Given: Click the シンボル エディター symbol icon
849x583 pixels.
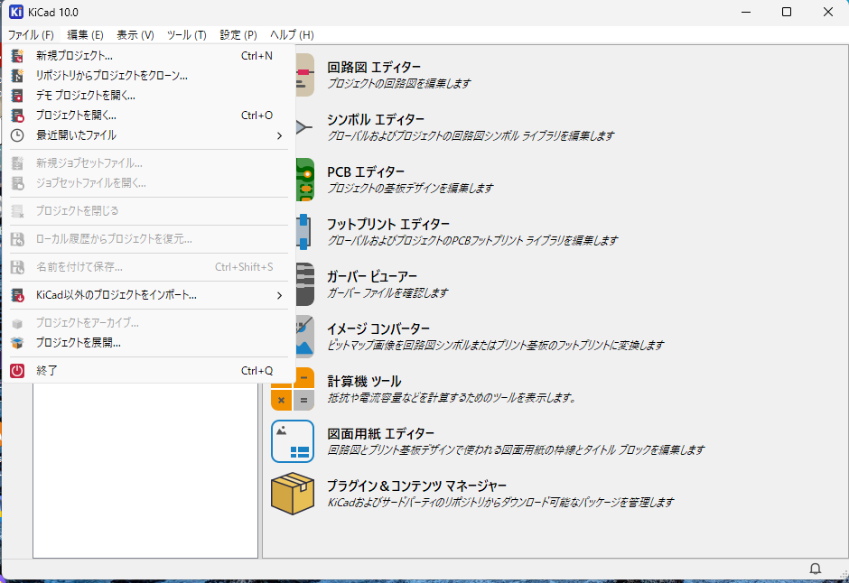Looking at the screenshot, I should click(x=304, y=127).
